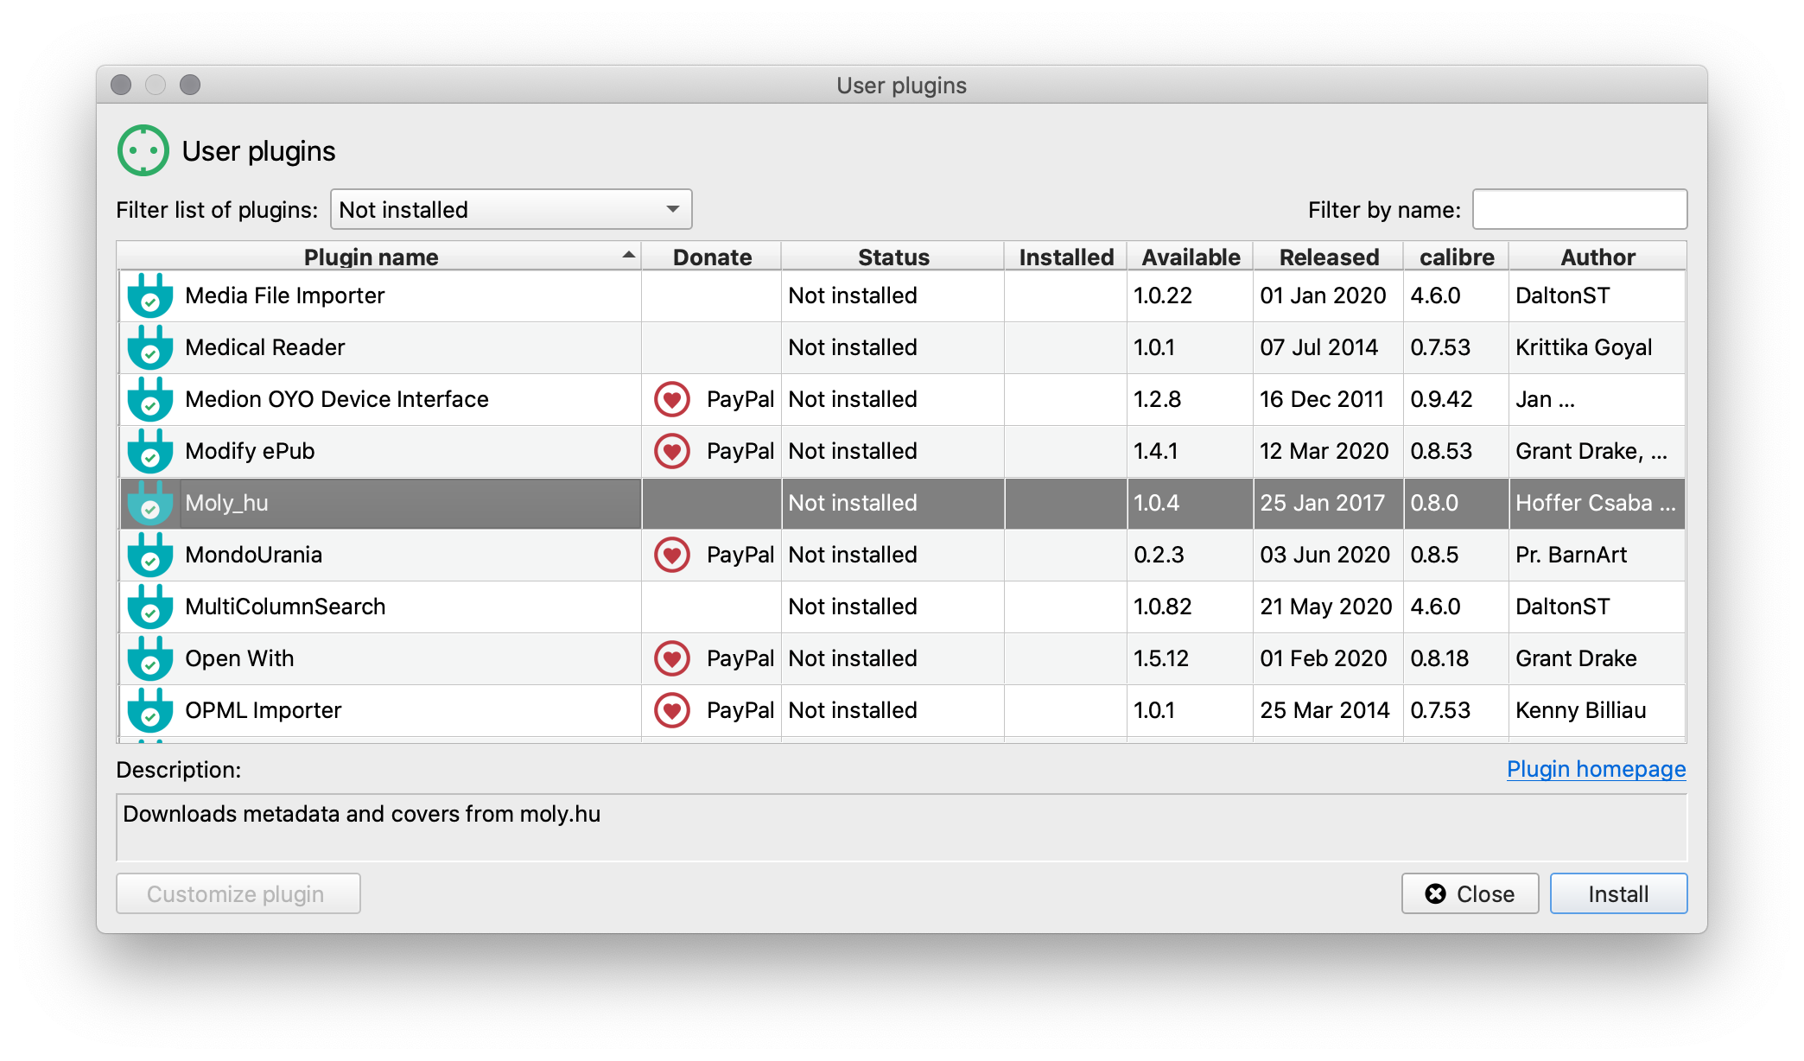Sort by the Plugin name column header
The width and height of the screenshot is (1804, 1061).
coord(372,257)
